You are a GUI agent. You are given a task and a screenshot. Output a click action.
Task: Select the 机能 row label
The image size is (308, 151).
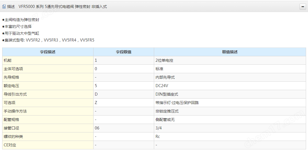point(48,60)
